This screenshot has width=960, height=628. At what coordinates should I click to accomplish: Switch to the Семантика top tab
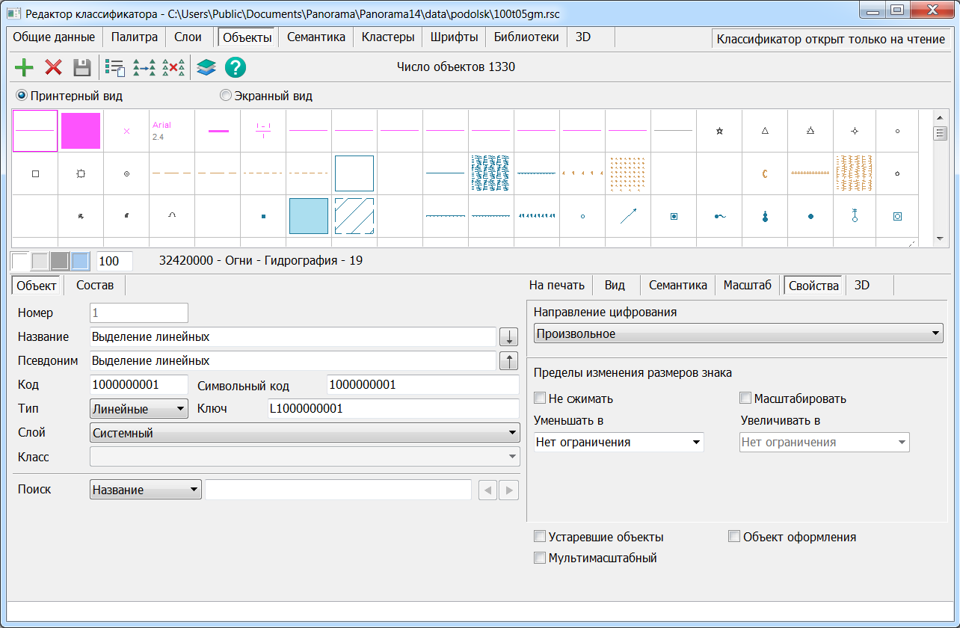tap(316, 37)
